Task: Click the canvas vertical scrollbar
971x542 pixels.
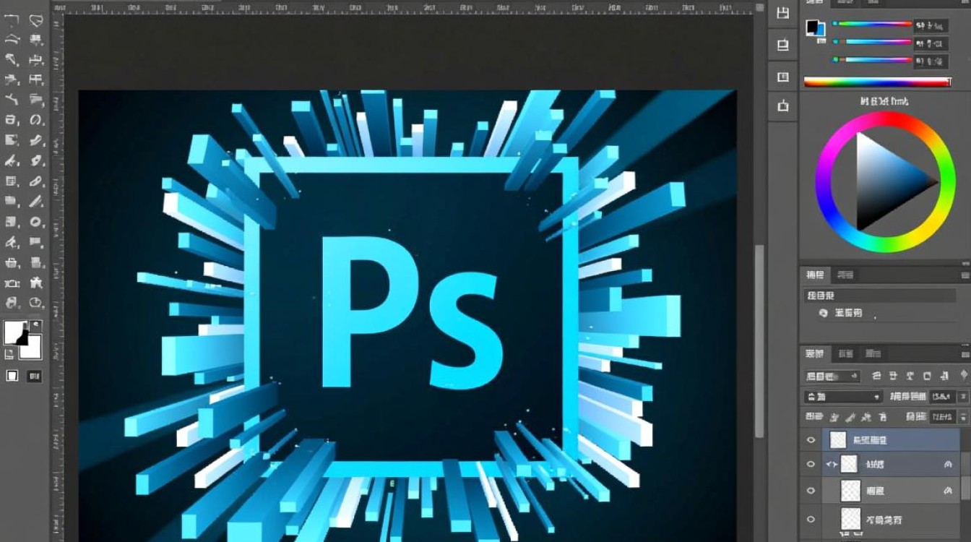Action: point(759,340)
